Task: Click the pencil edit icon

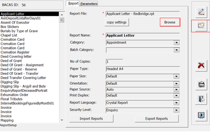Action: click(201, 12)
